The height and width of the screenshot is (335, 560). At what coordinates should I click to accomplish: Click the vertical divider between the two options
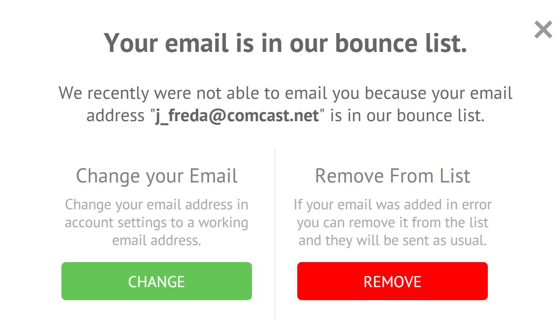275,233
